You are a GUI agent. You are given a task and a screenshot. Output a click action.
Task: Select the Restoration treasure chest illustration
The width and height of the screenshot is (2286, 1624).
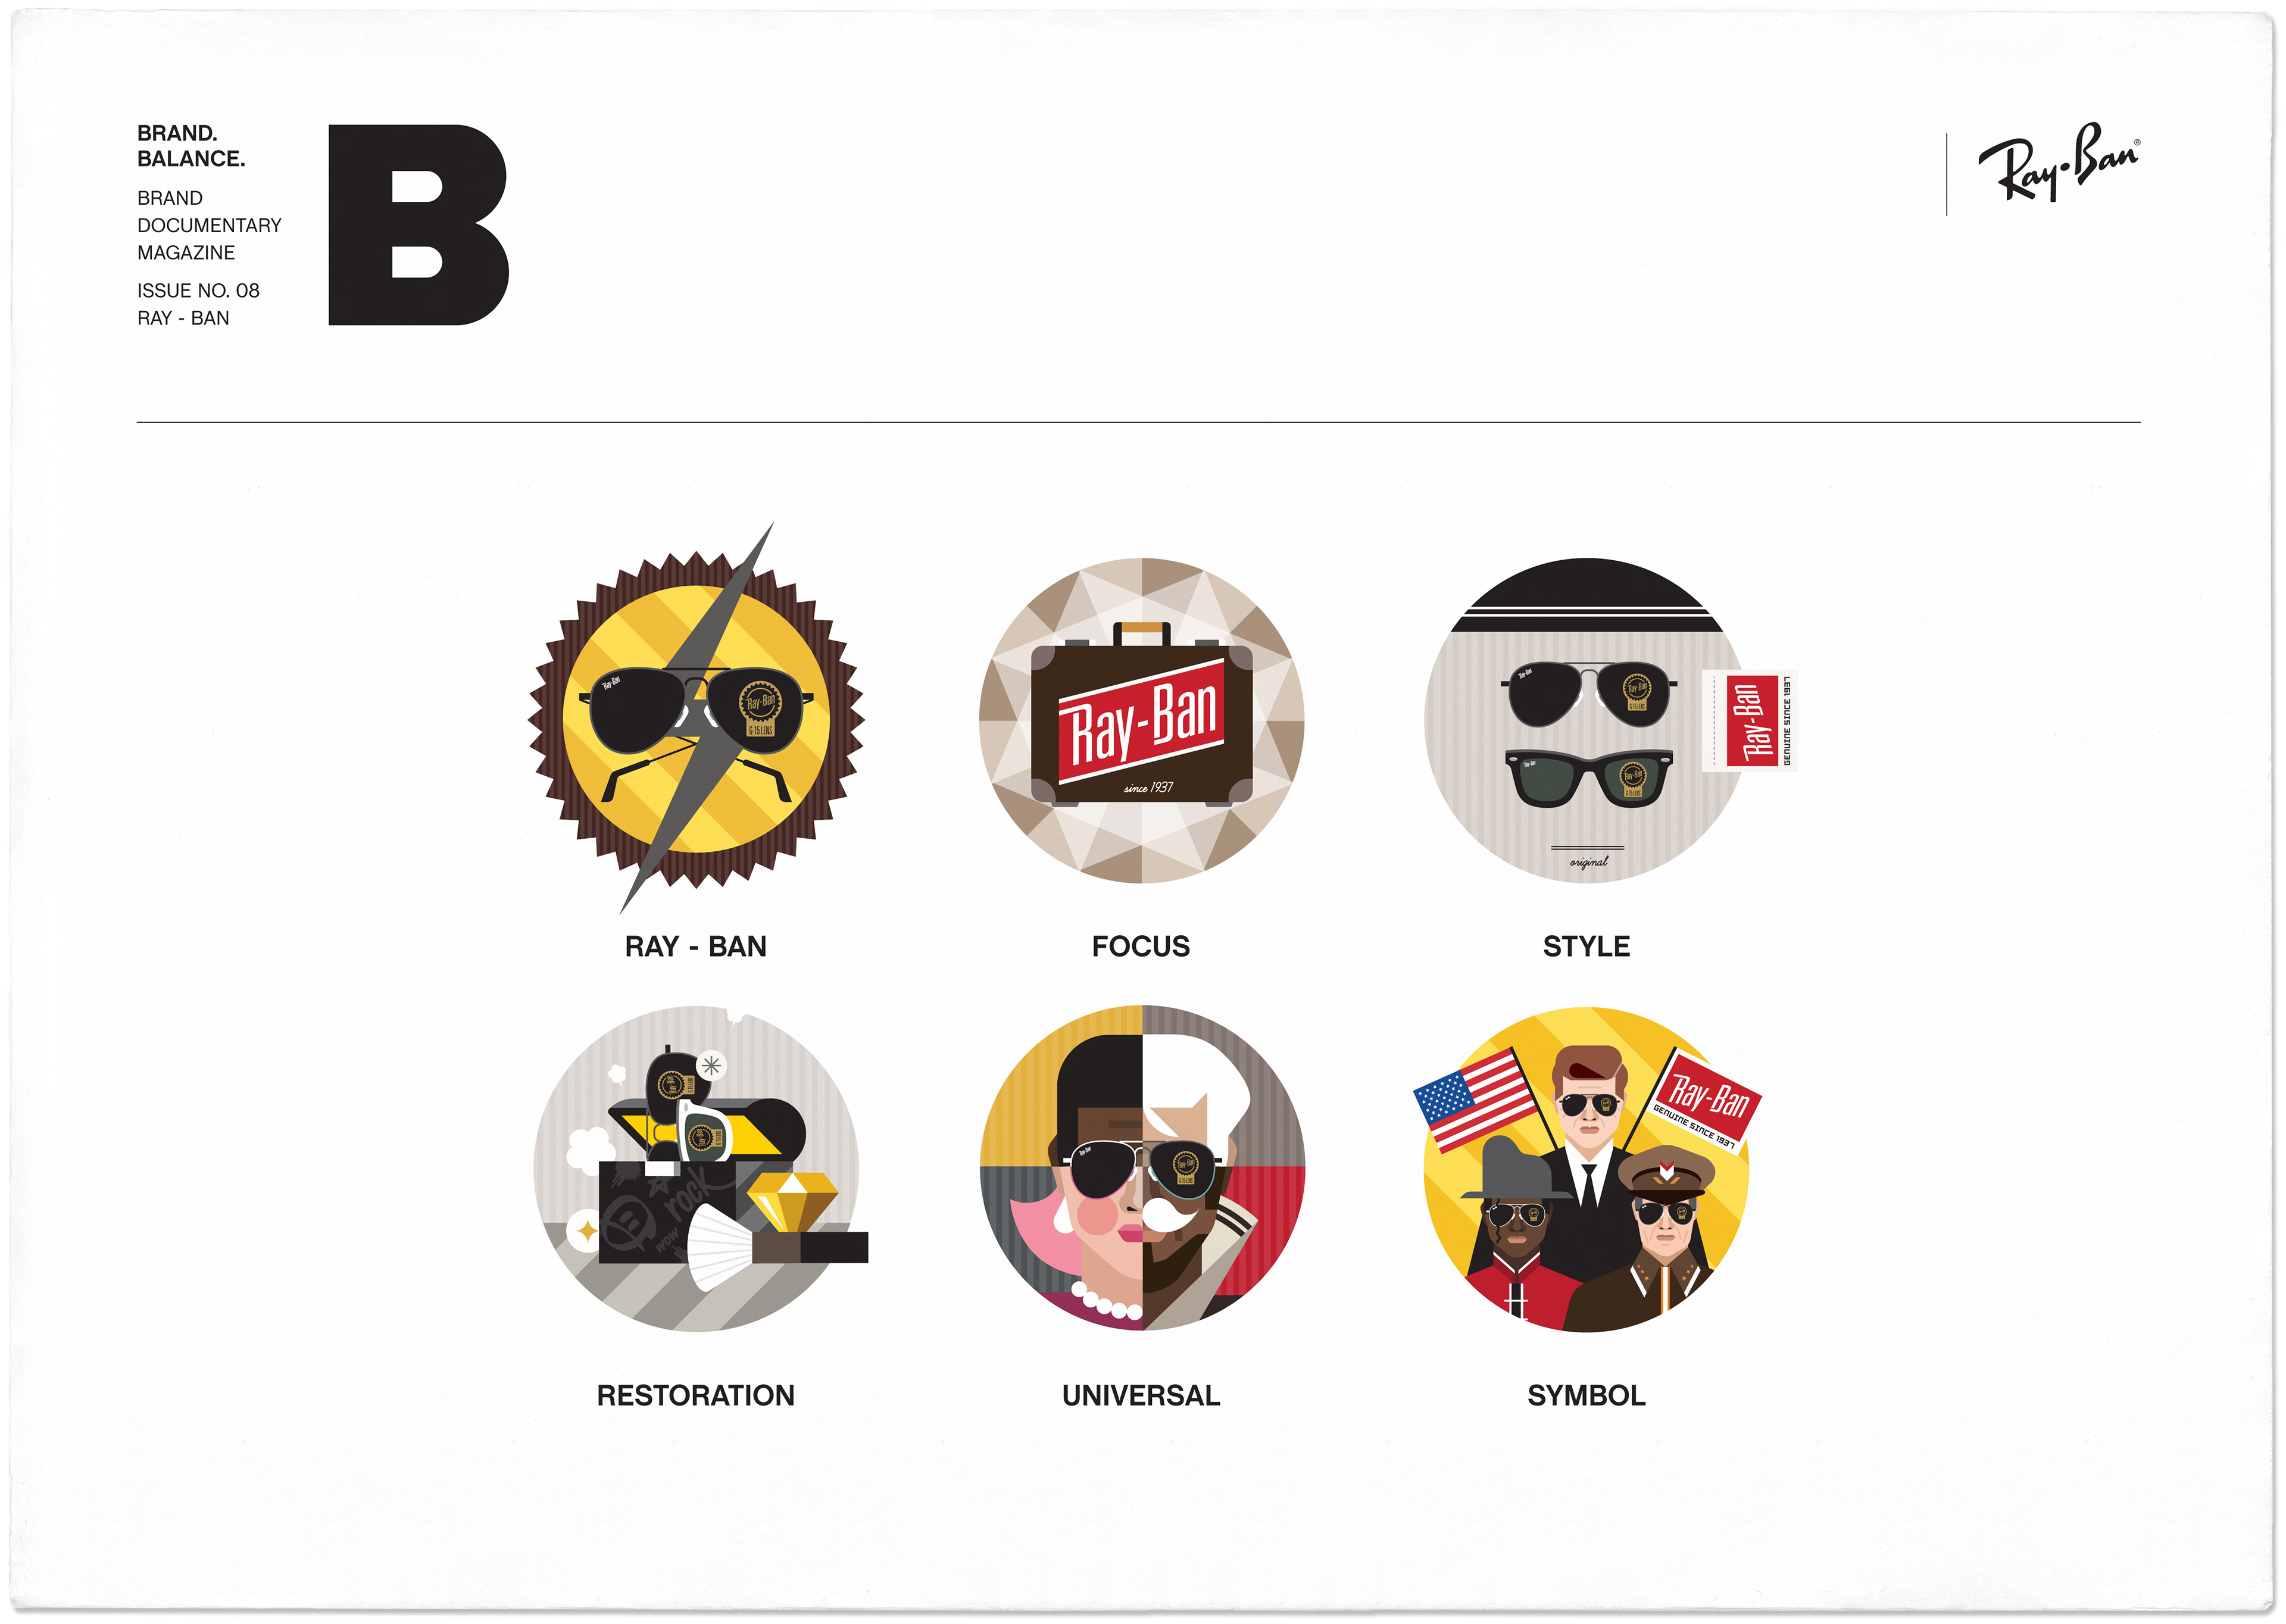click(x=698, y=1168)
